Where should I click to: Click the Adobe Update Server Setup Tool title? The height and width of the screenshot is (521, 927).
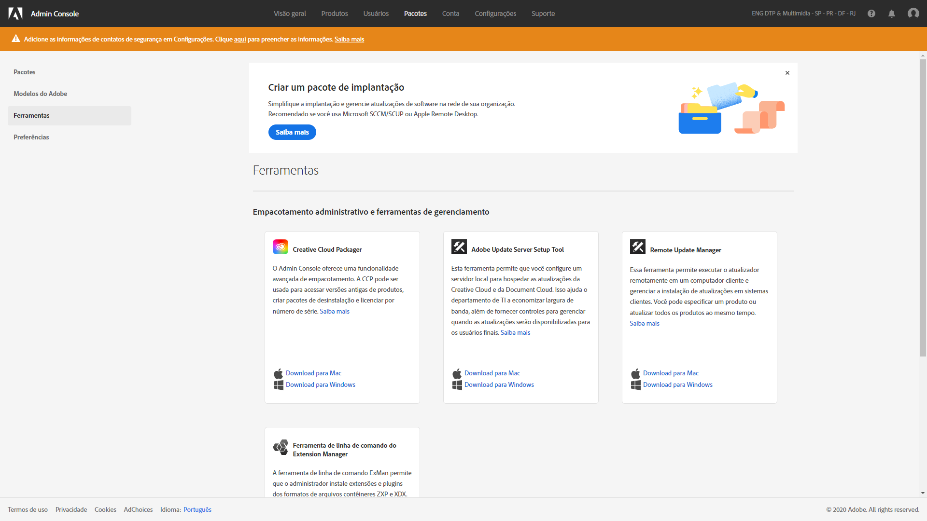pos(518,250)
